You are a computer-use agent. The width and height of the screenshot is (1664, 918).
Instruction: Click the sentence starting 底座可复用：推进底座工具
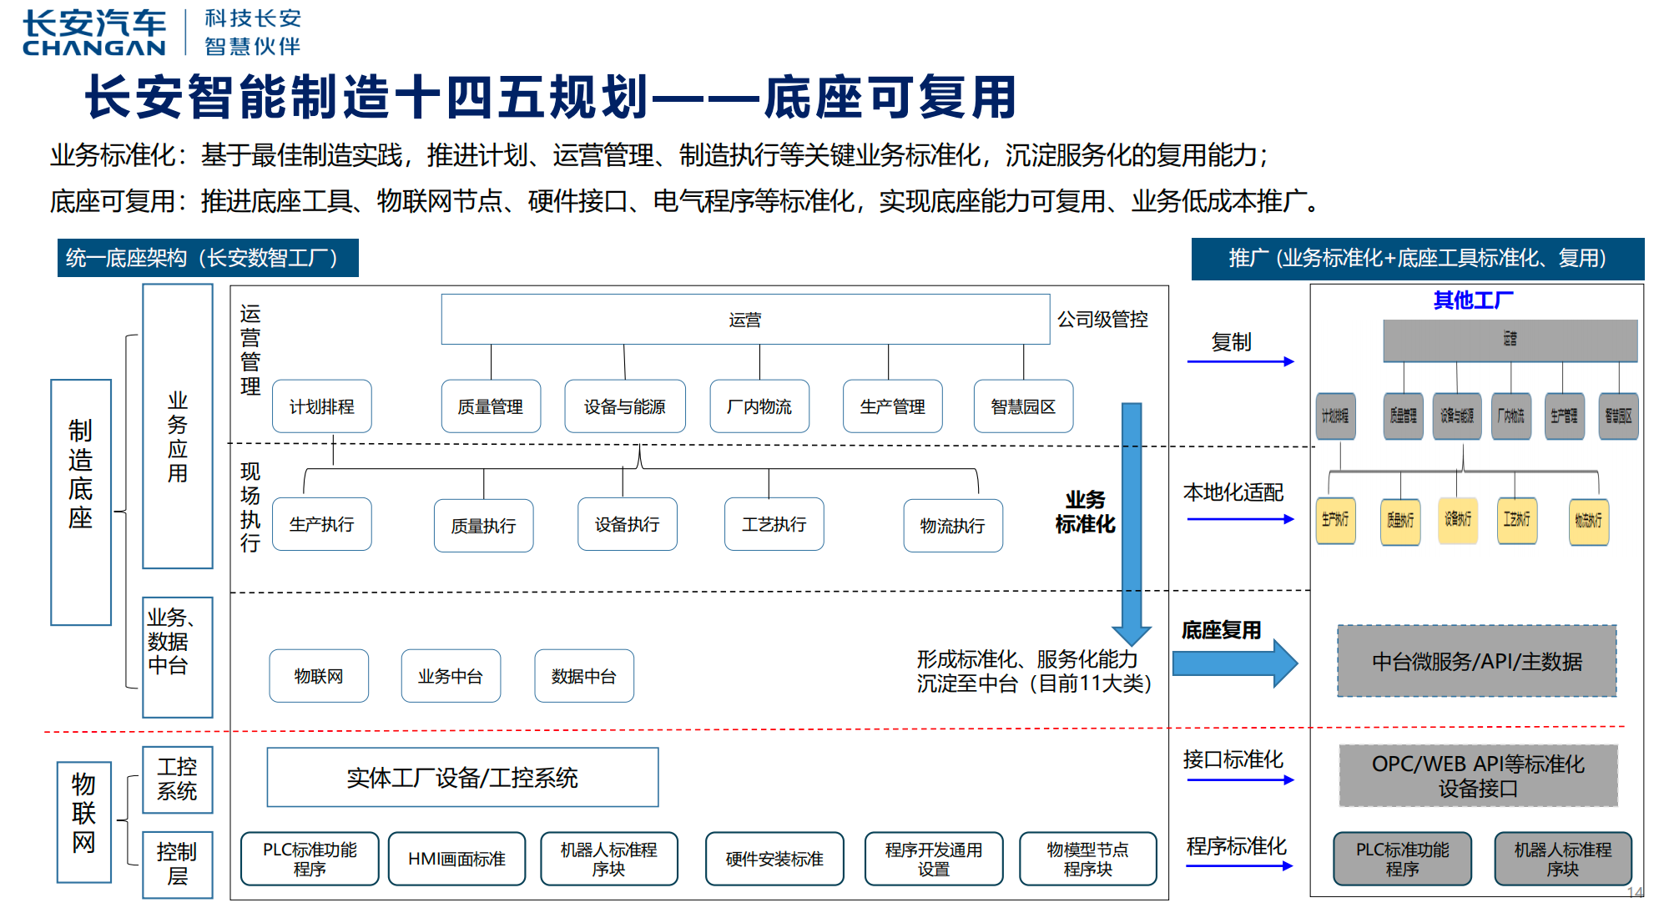tap(684, 201)
